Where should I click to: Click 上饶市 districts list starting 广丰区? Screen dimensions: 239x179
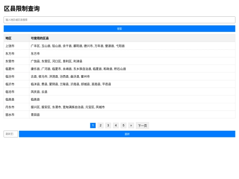pos(132,46)
